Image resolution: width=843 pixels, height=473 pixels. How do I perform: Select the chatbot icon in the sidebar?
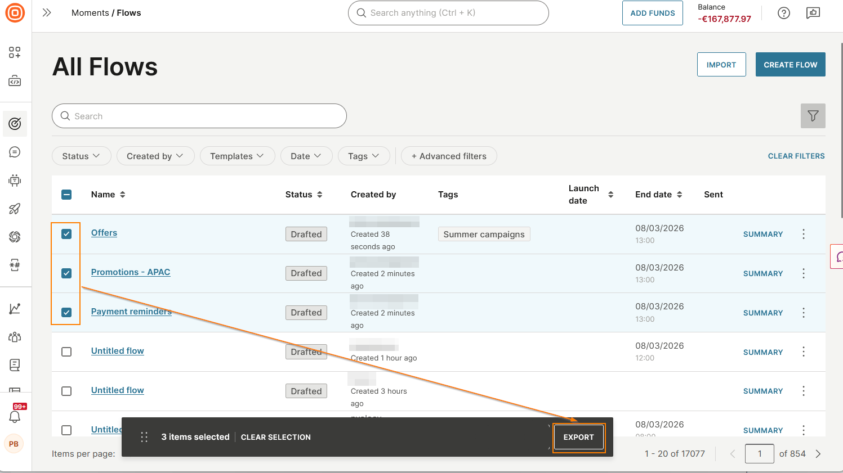click(15, 181)
